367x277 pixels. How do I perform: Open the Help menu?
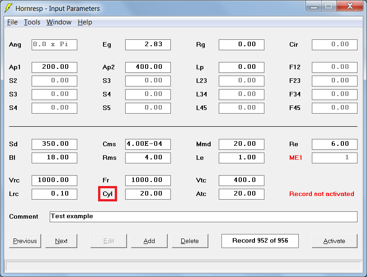[x=85, y=22]
